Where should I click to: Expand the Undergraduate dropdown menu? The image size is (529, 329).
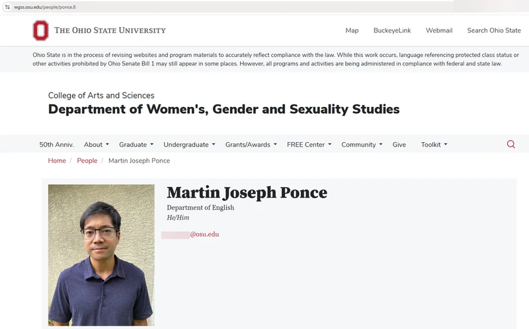tap(189, 145)
